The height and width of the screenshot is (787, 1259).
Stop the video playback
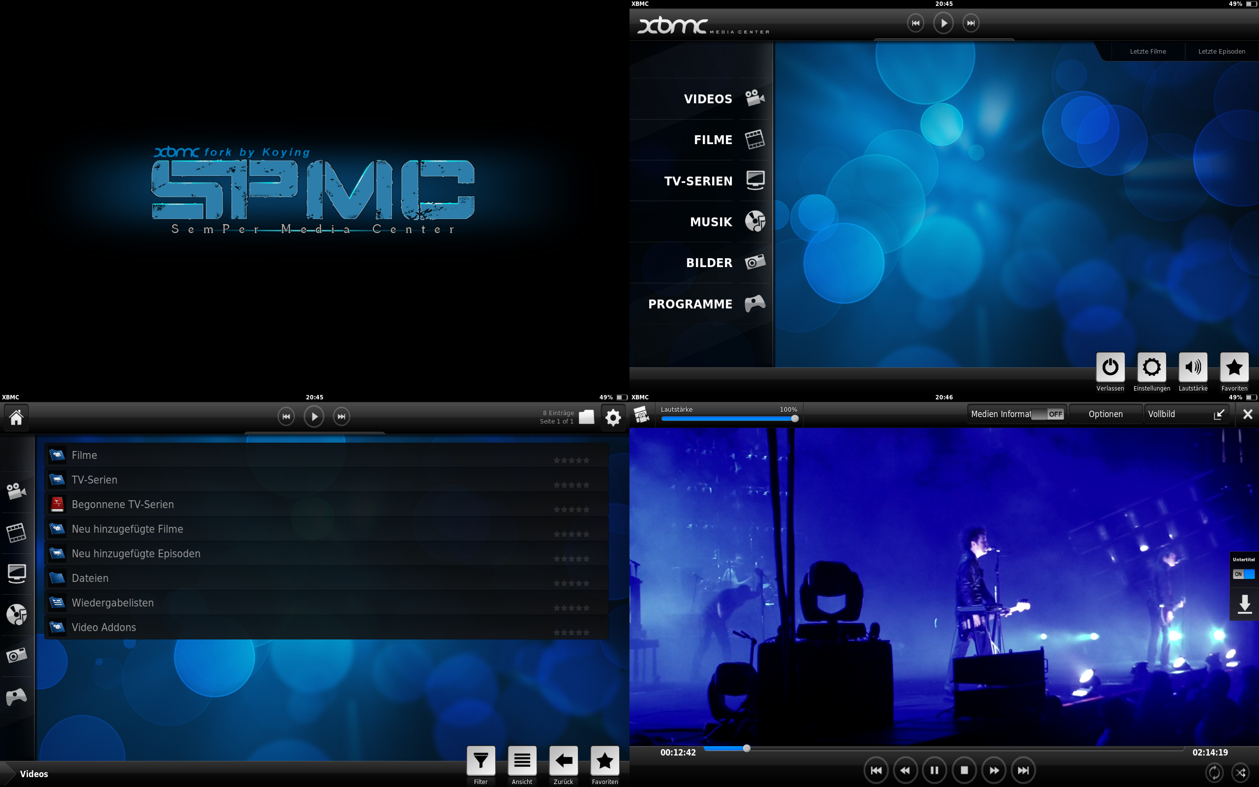point(964,770)
